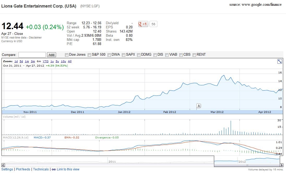Click the chart start date Oct 31, 2011
This screenshot has width=286, height=173.
(12, 66)
